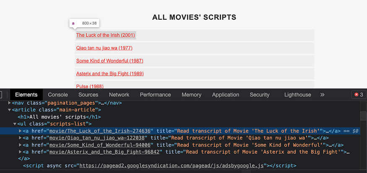Switch to the Elements tab
The image size is (367, 173).
pyautogui.click(x=26, y=95)
